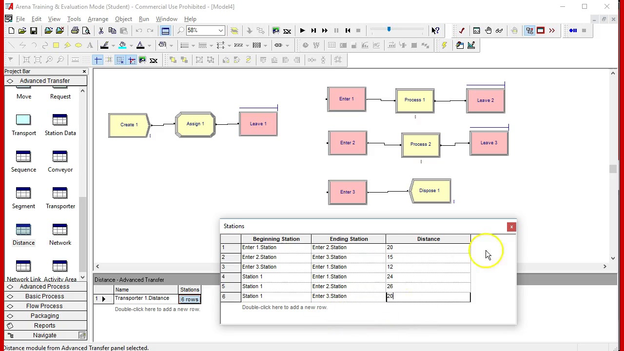The image size is (624, 351).
Task: Select the Box drawing tool
Action: point(56,45)
